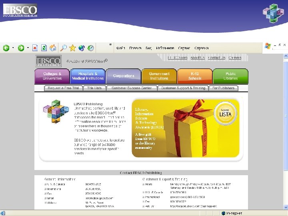Click the General Information heading
Screen dimensions: 288x216
(x=60, y=179)
